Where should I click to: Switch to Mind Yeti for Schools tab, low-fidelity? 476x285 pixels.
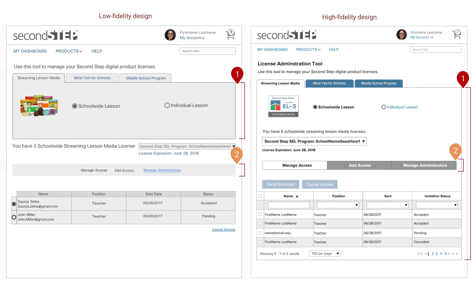[x=92, y=78]
